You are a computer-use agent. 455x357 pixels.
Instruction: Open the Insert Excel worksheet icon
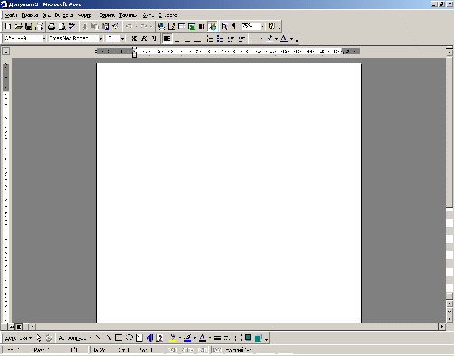[x=192, y=26]
